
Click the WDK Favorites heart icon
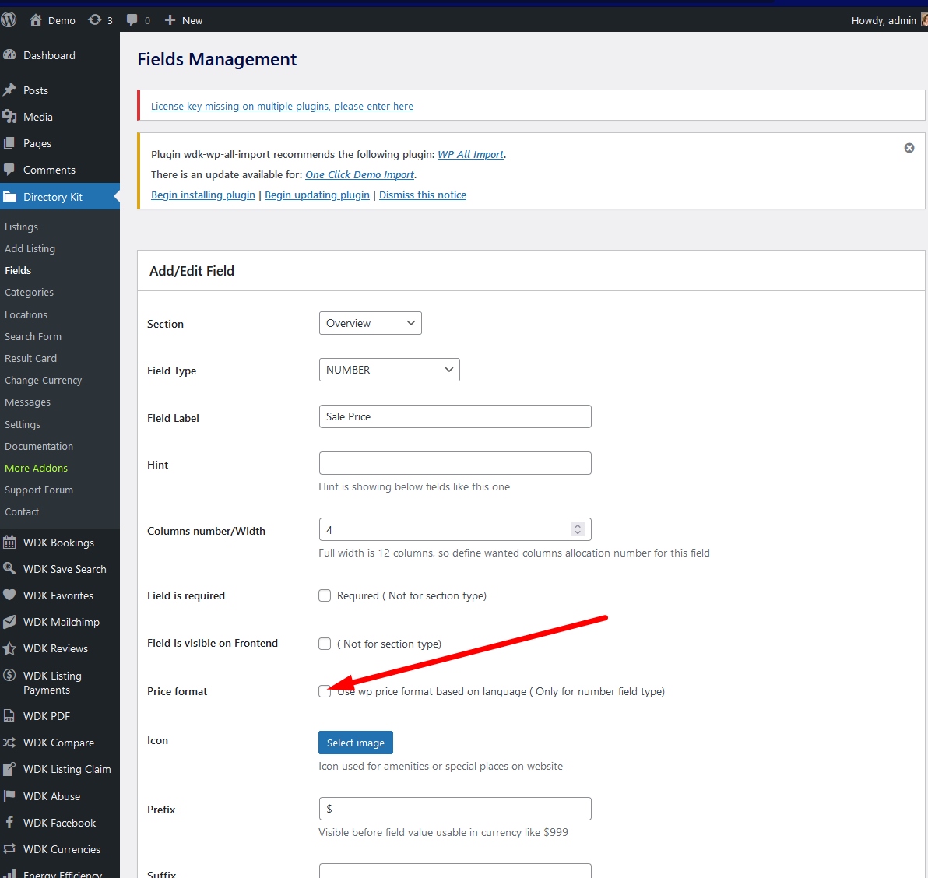click(x=9, y=595)
